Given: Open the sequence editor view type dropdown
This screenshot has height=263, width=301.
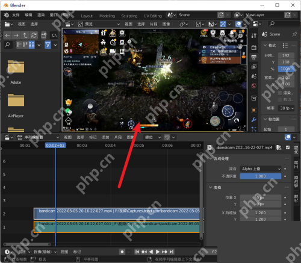Looking at the screenshot, I should [x=38, y=137].
